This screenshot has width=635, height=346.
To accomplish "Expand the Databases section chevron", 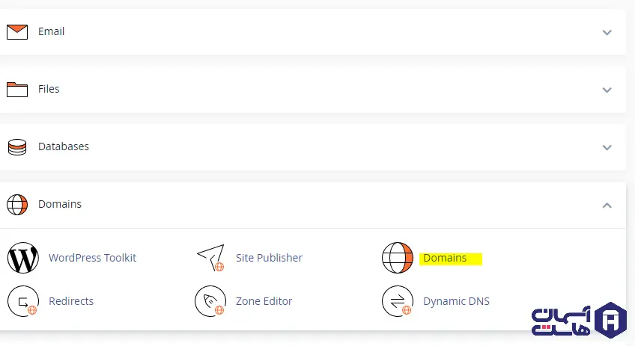I will tap(607, 147).
